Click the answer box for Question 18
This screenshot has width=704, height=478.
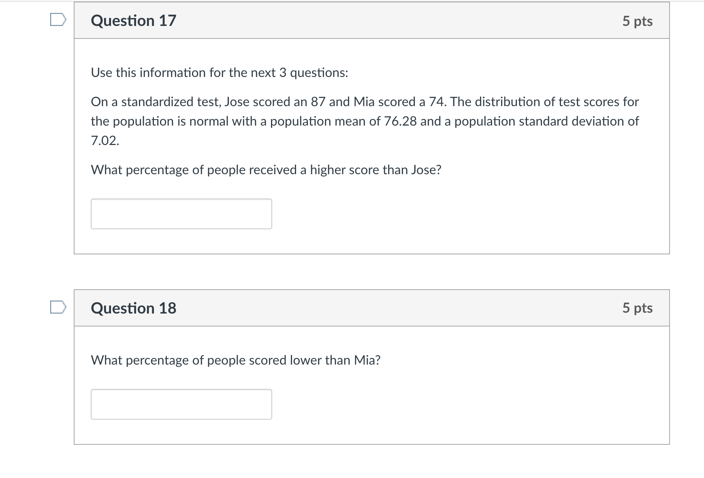click(x=181, y=404)
